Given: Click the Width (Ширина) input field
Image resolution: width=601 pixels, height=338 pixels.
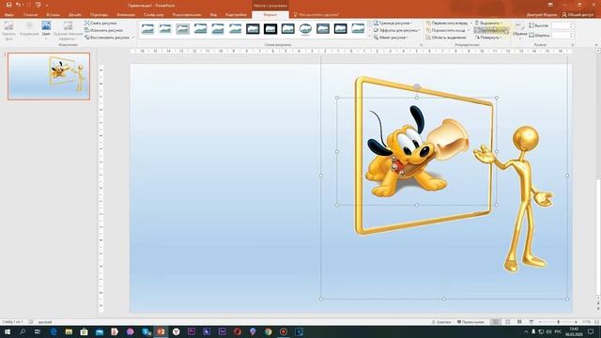Looking at the screenshot, I should (562, 35).
